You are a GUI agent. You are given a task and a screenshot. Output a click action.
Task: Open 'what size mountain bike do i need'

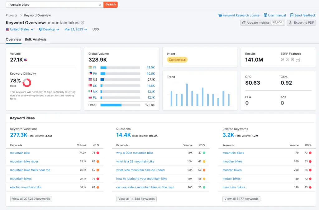tap(140, 170)
